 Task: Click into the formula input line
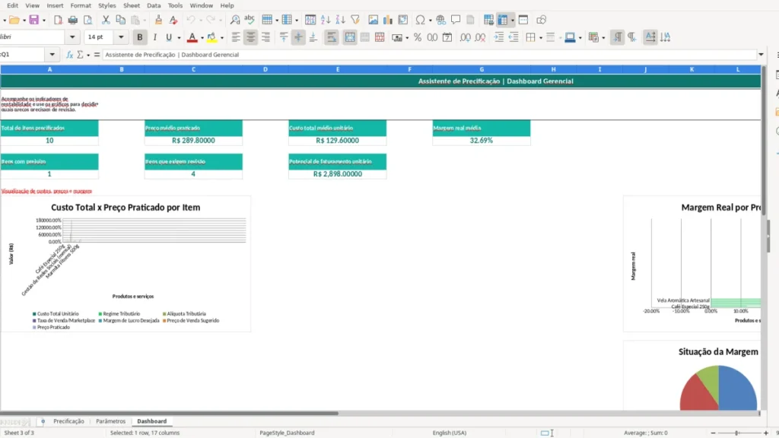(430, 55)
